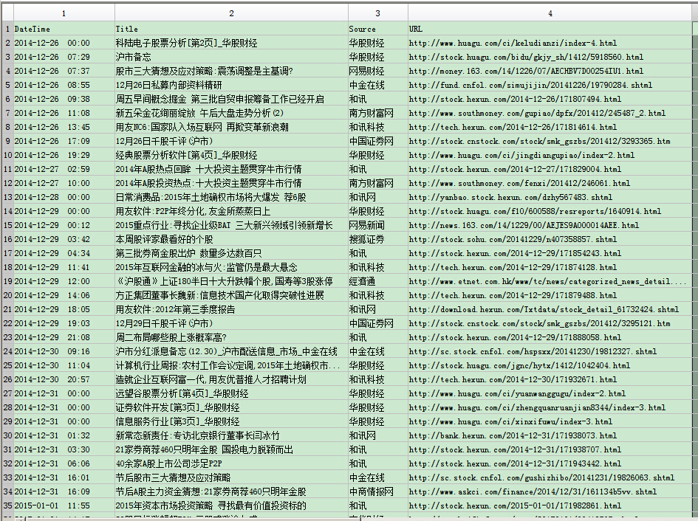
Task: Select the www.etnet.com.hk URL cell
Action: click(550, 281)
